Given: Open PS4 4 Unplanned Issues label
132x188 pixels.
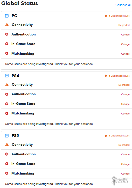Looking at the screenshot, I should pyautogui.click(x=119, y=76).
